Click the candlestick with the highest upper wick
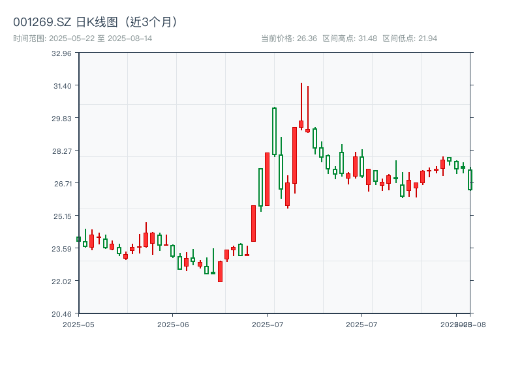This screenshot has height=391, width=522. (301, 123)
